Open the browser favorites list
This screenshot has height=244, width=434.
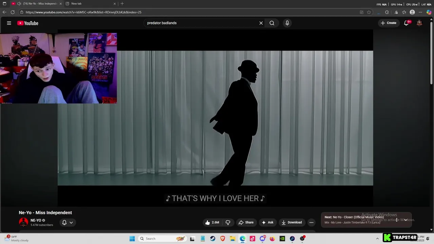404,12
